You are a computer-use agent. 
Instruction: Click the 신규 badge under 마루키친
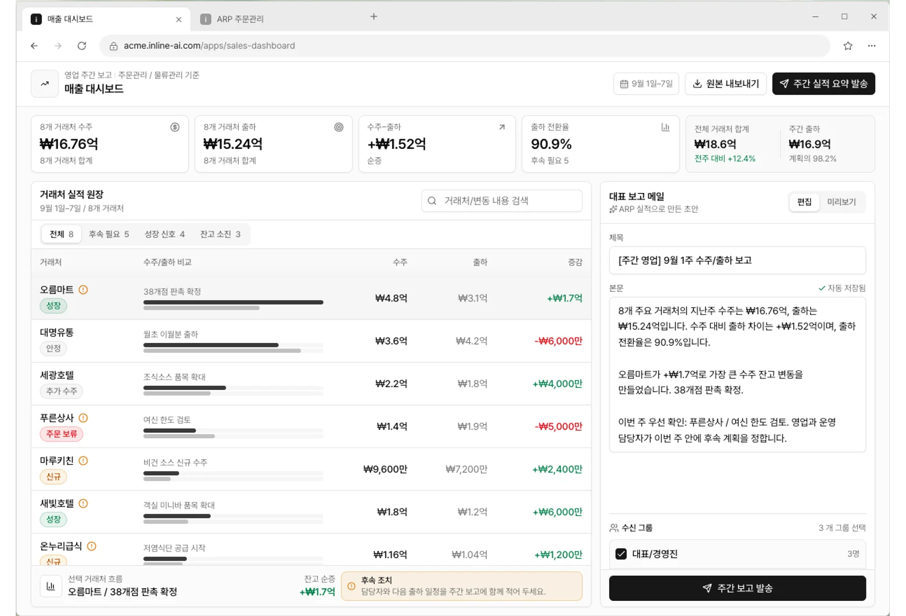tap(53, 477)
